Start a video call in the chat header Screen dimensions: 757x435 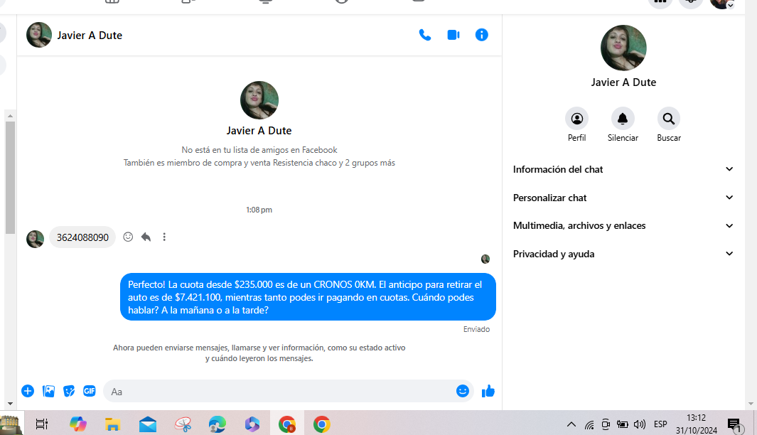[x=453, y=35]
